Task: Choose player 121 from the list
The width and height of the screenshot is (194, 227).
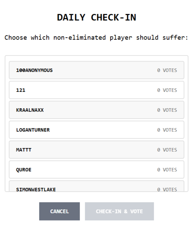Action: tap(97, 90)
